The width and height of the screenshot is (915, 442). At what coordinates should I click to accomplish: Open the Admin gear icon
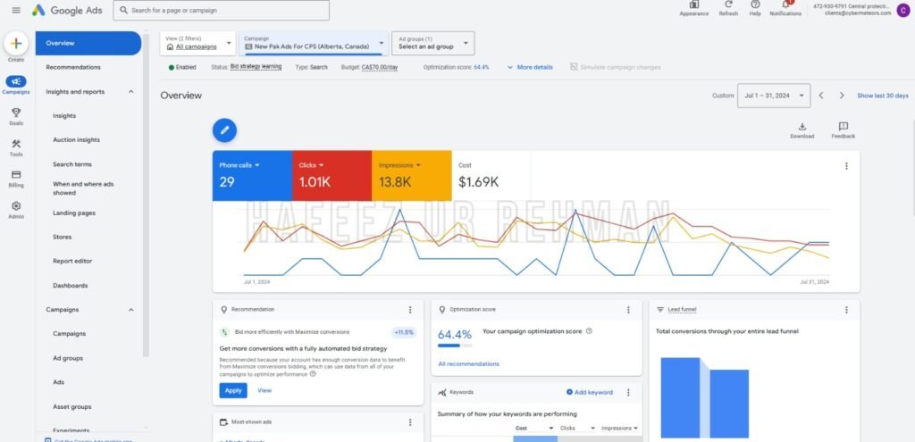(x=16, y=206)
